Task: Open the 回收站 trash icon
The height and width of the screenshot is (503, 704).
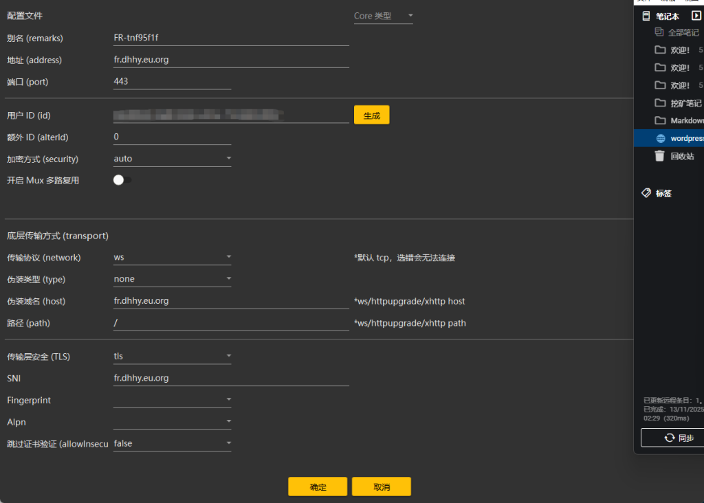Action: 660,156
